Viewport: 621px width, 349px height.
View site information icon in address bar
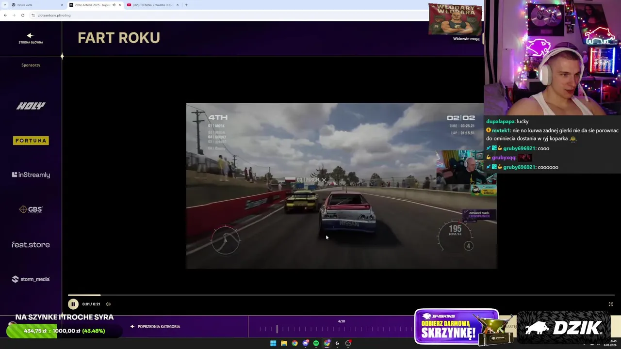[33, 15]
